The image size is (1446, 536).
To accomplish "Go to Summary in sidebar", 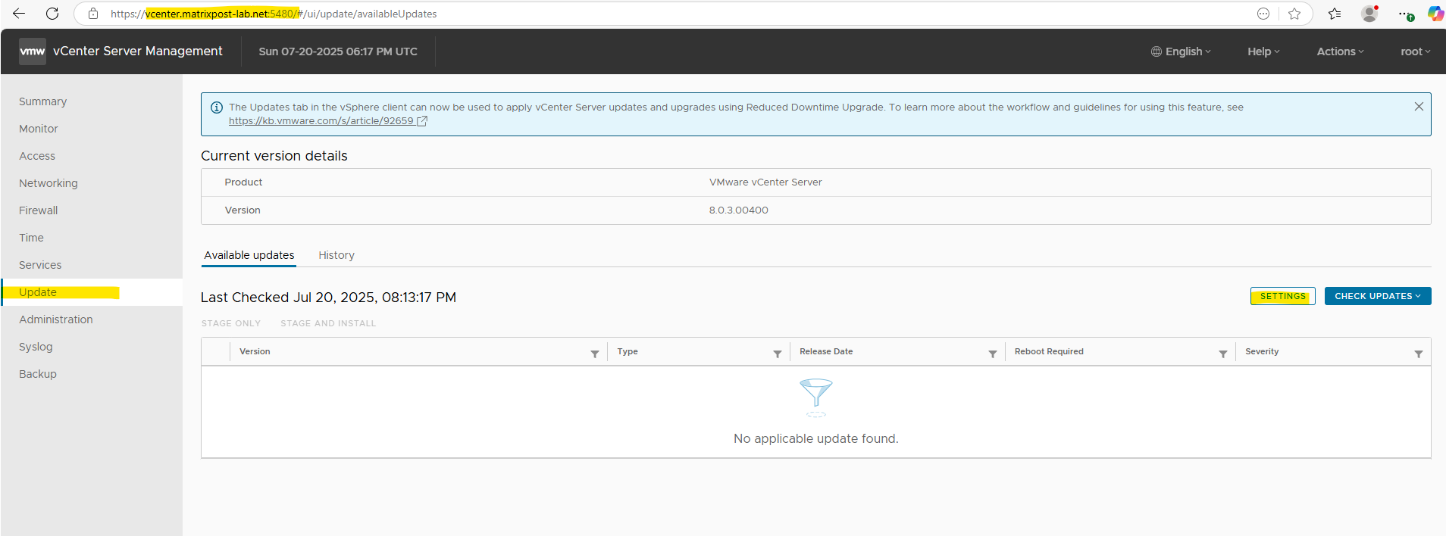I will point(43,101).
